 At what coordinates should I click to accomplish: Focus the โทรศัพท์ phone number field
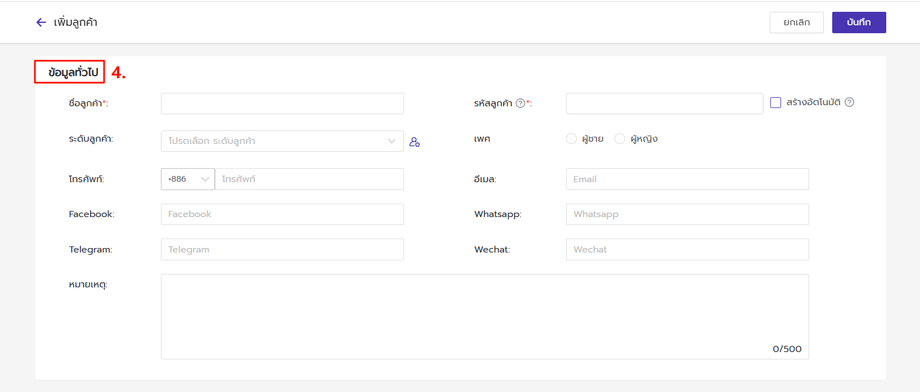coord(309,179)
